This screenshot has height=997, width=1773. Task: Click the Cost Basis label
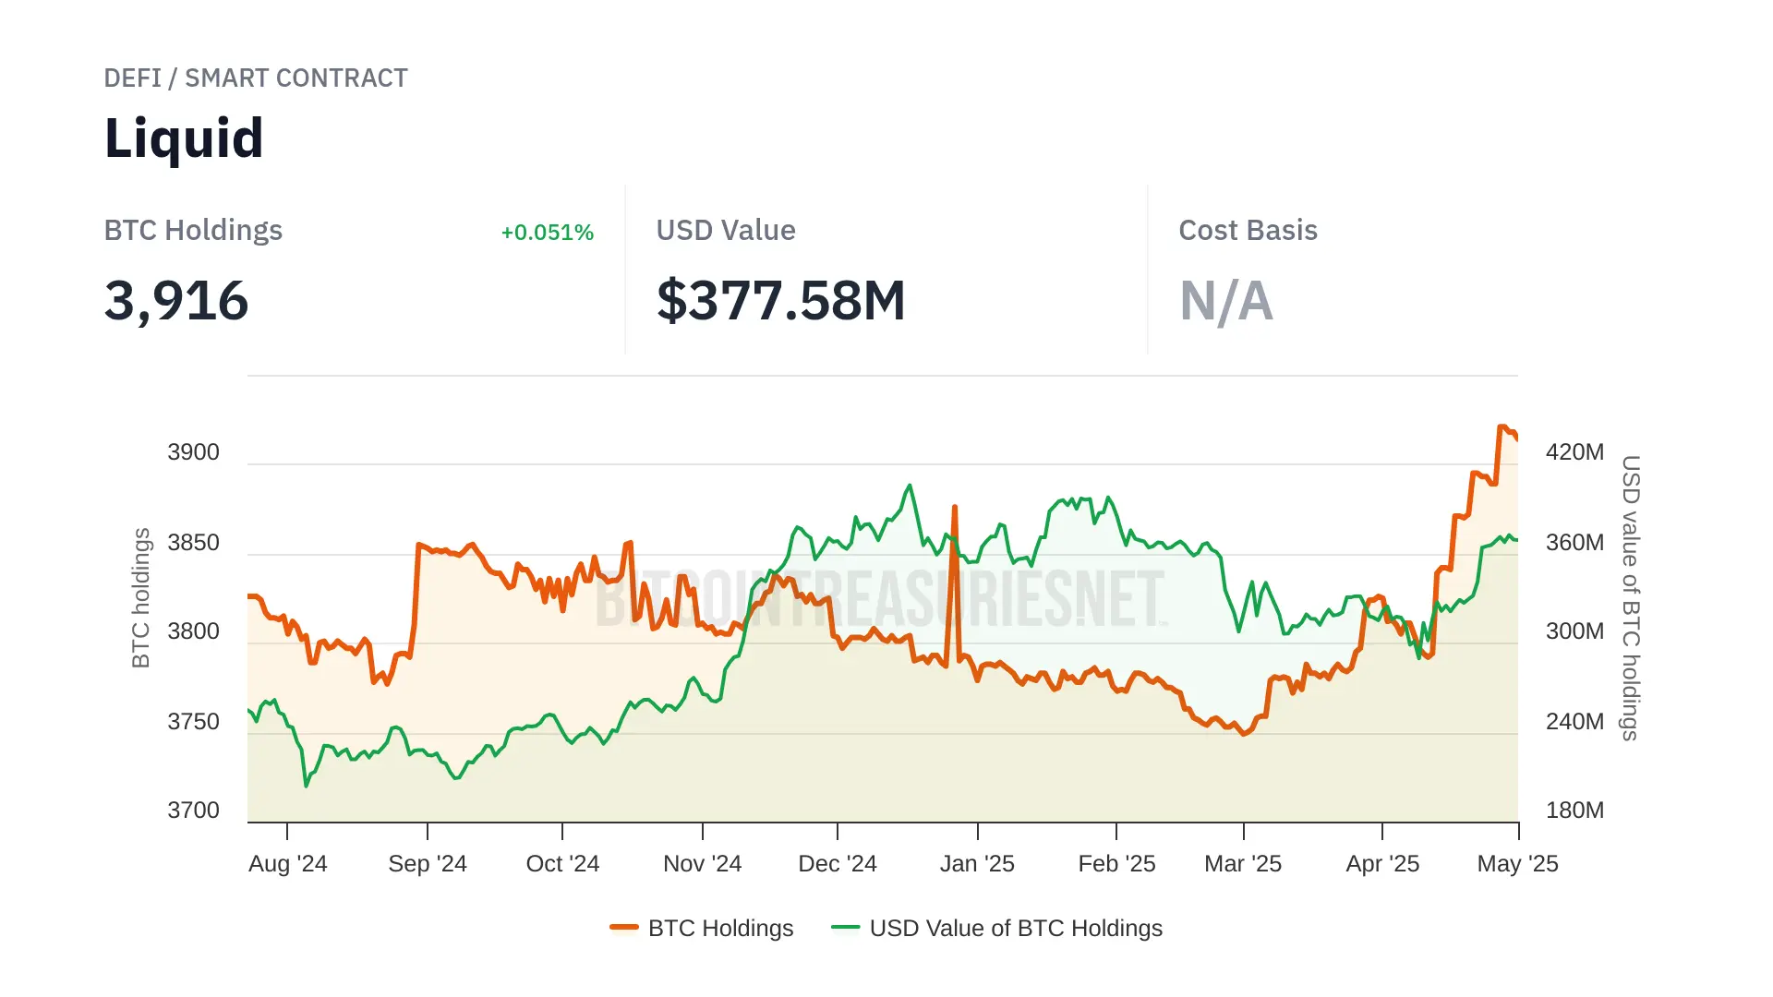[1248, 231]
